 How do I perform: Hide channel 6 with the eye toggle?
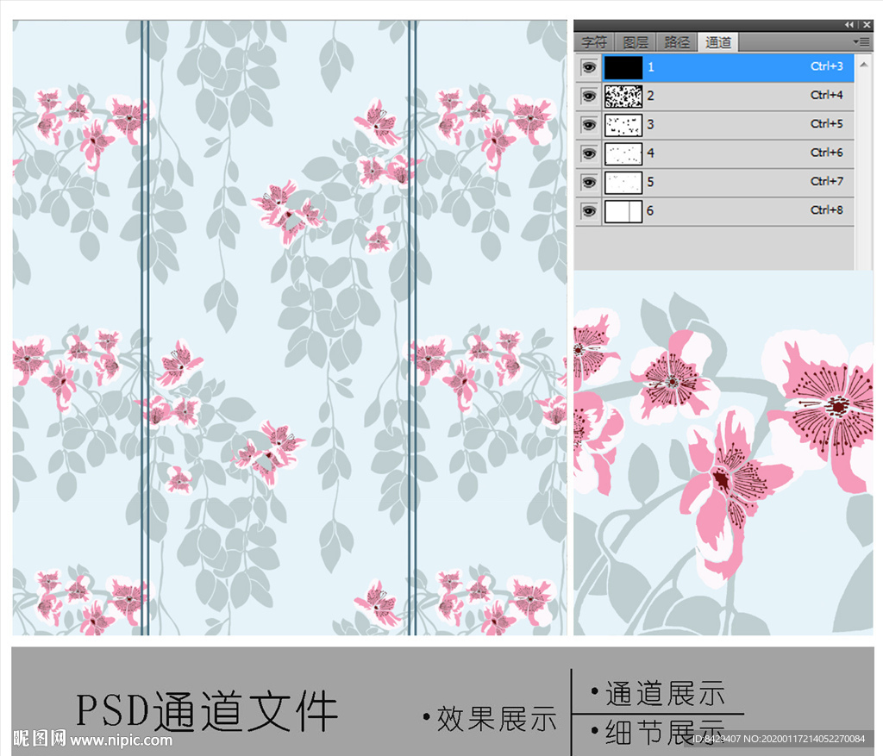click(589, 210)
